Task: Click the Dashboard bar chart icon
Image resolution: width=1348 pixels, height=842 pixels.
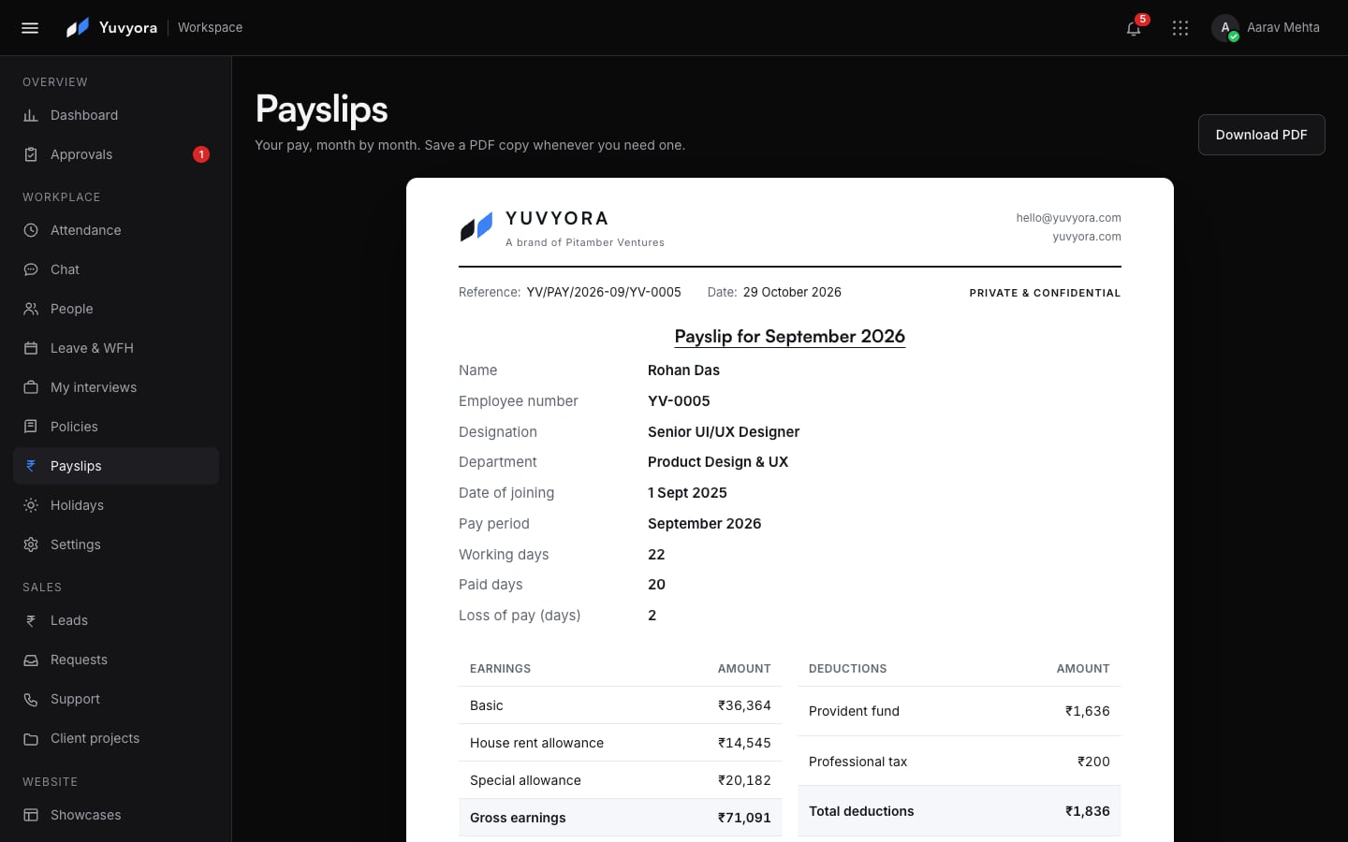Action: pos(31,115)
